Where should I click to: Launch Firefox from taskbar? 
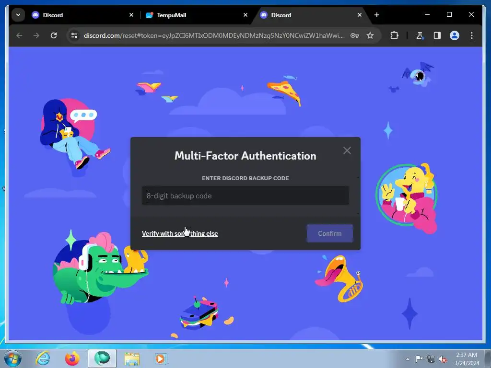tap(72, 358)
